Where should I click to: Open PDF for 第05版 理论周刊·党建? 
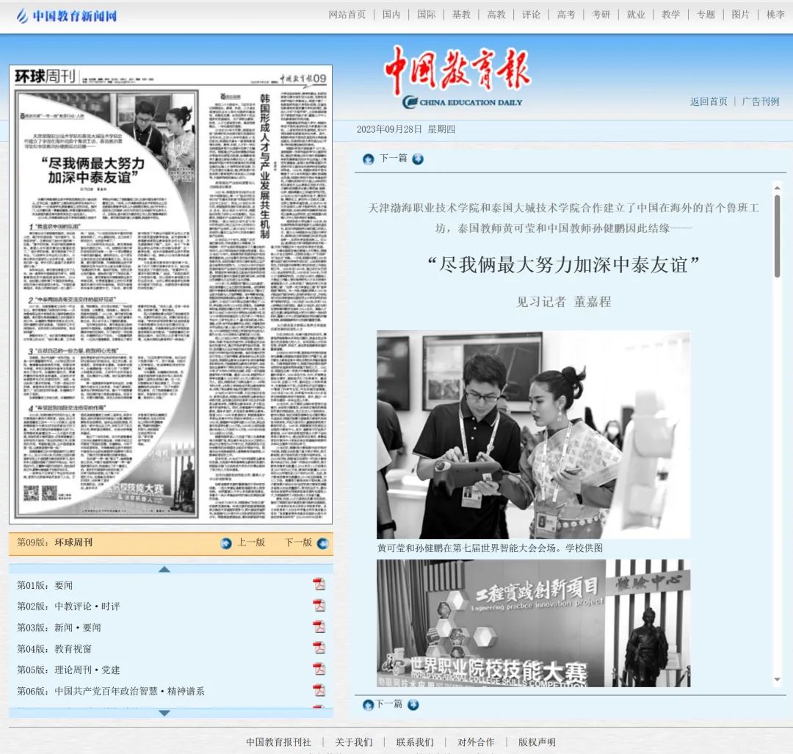319,670
